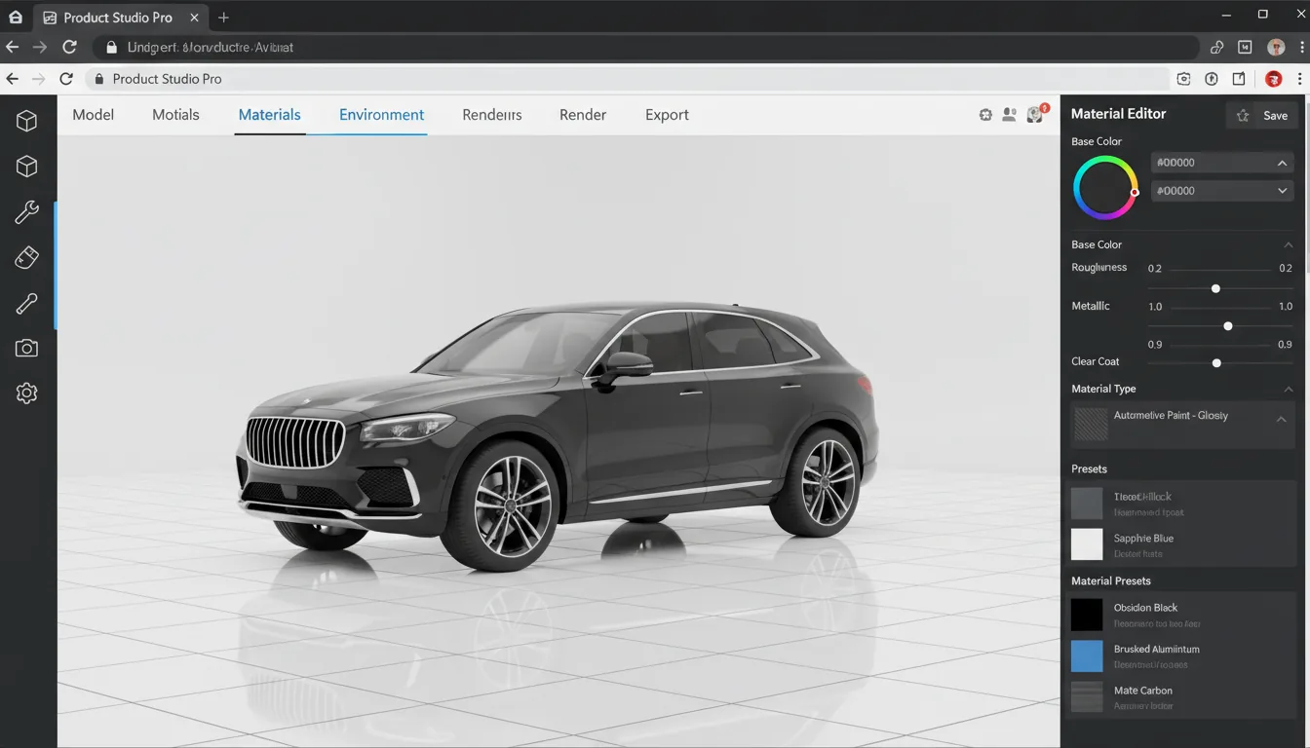Select the second cube icon in sidebar
Viewport: 1310px width, 748px height.
(x=25, y=166)
